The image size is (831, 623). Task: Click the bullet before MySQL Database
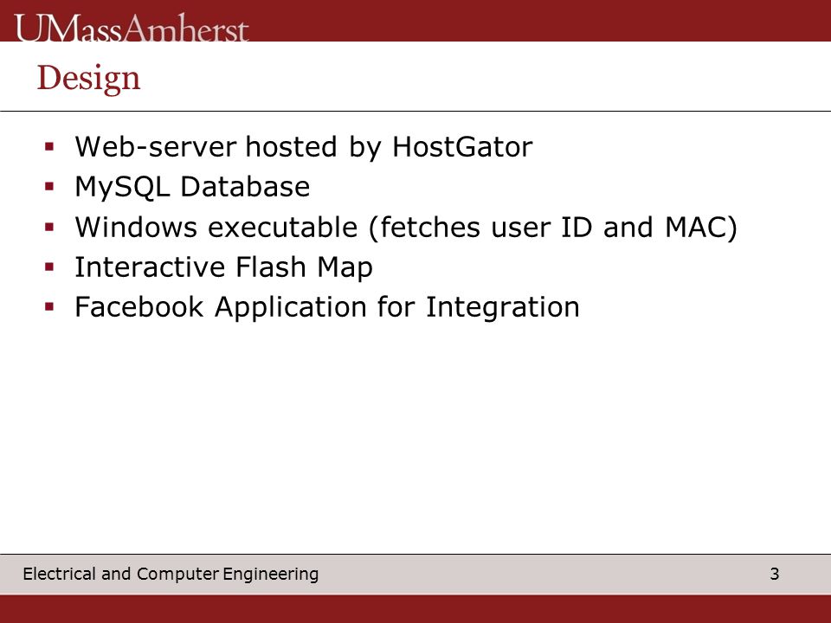pyautogui.click(x=50, y=187)
